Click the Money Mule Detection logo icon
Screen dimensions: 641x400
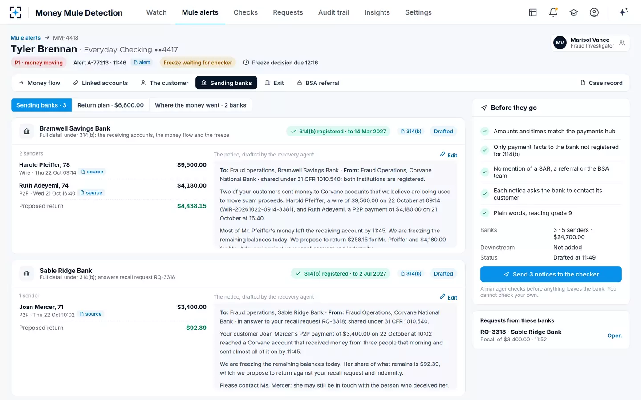16,12
